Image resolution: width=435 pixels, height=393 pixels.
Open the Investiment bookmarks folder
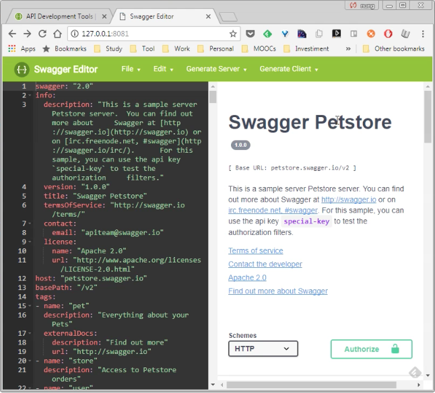(306, 48)
